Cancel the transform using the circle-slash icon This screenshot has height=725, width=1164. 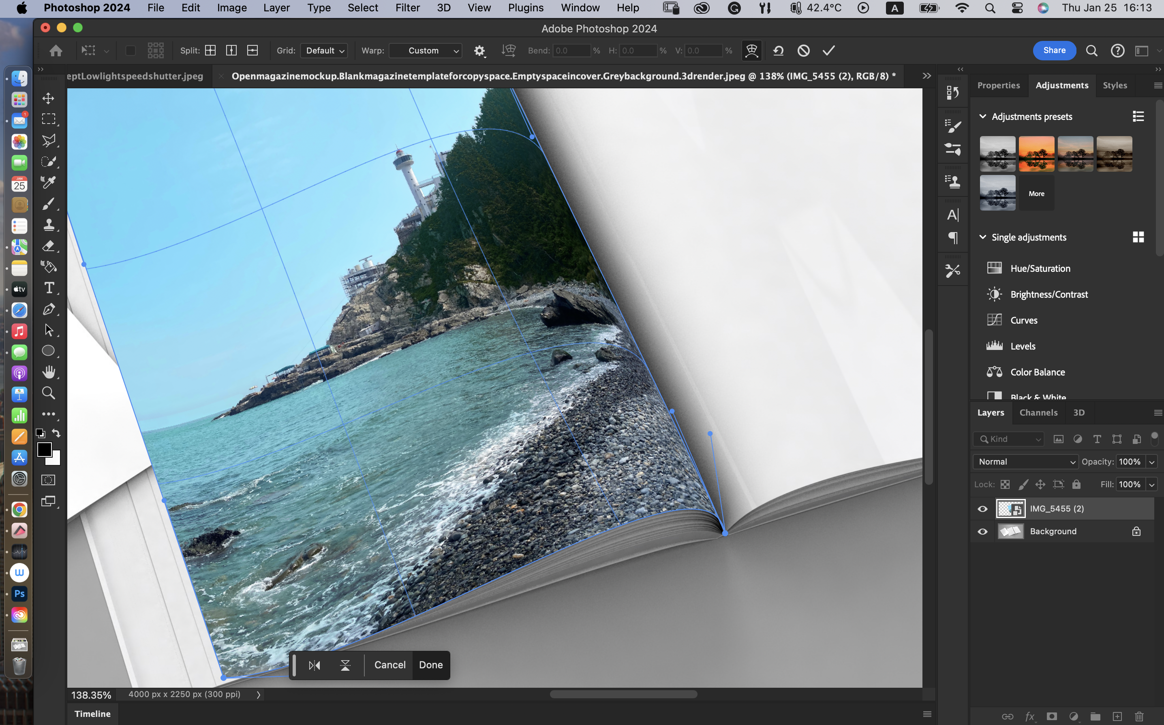point(803,50)
